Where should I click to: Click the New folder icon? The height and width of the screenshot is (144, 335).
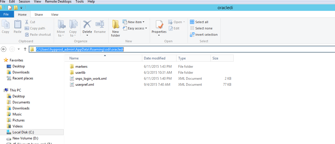115,25
